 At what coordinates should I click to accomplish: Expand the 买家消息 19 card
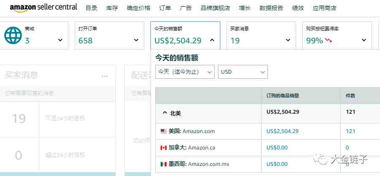coord(288,40)
